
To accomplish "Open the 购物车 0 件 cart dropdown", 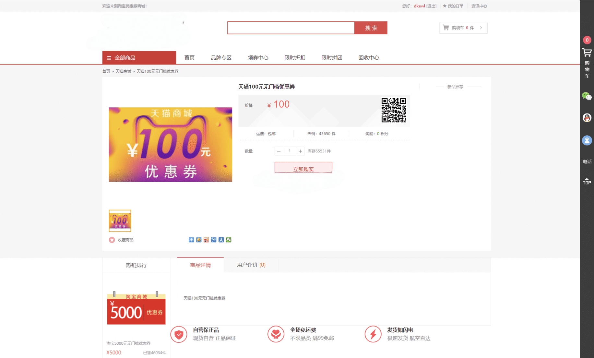I will click(x=463, y=28).
